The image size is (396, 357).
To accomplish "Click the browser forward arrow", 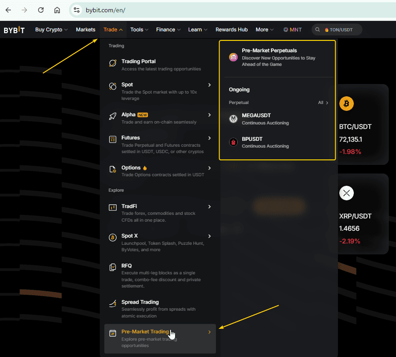I will coord(24,10).
